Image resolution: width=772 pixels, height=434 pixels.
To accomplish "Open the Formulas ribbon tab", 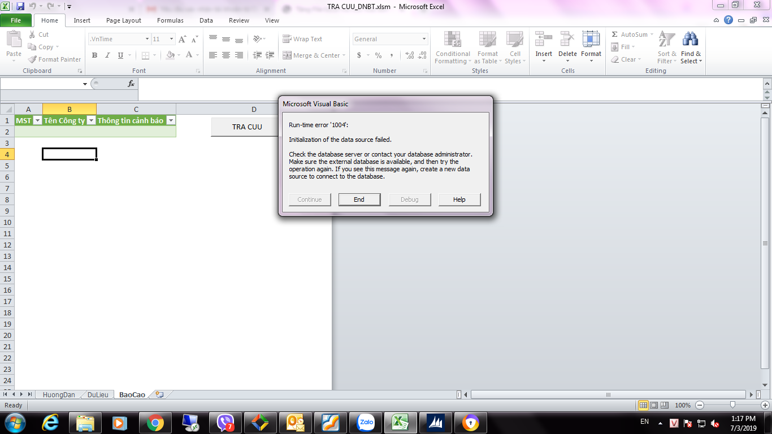I will (170, 20).
